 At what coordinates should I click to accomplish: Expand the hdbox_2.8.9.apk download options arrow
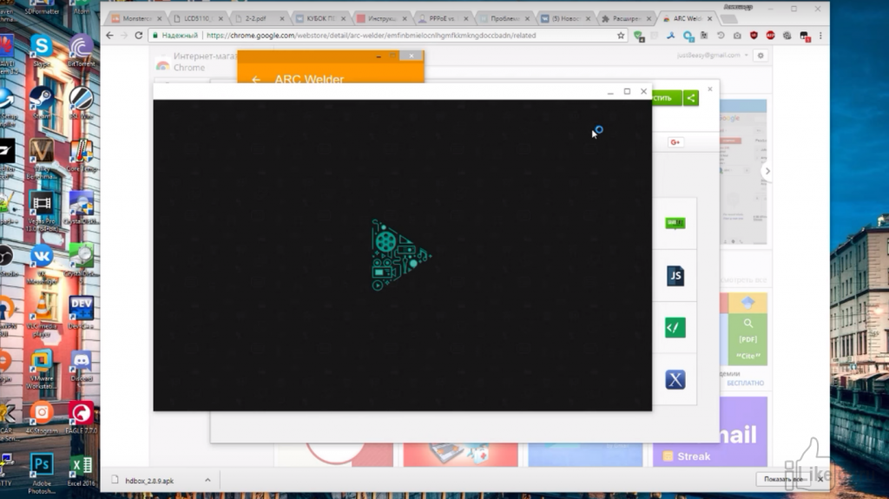click(207, 479)
